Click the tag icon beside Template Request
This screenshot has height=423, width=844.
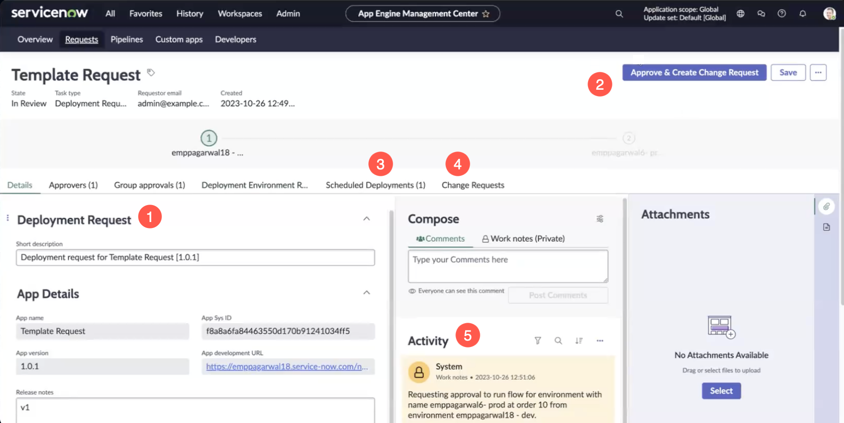[x=150, y=72]
